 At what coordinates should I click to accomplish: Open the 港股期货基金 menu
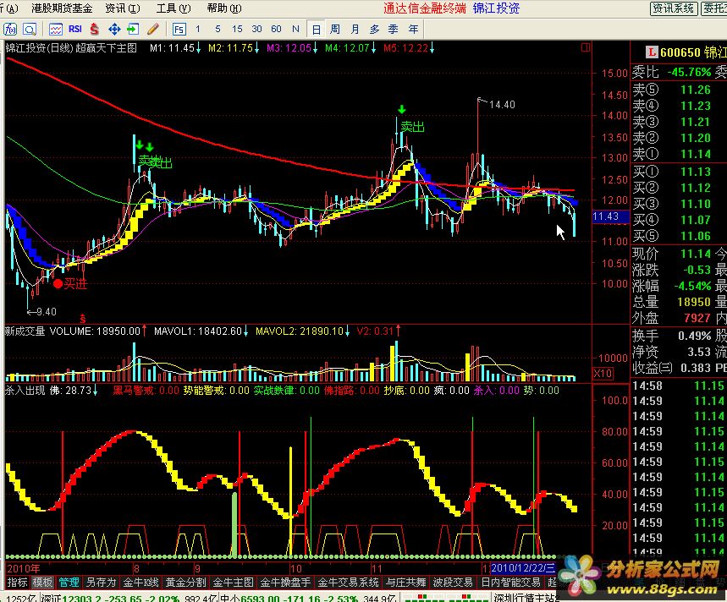[x=62, y=8]
